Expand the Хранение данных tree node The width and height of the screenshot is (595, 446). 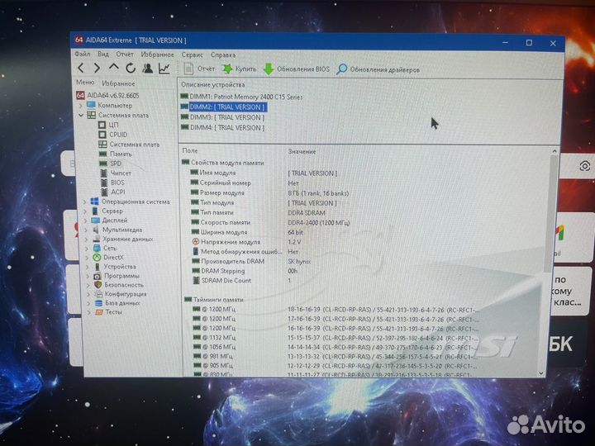click(87, 240)
